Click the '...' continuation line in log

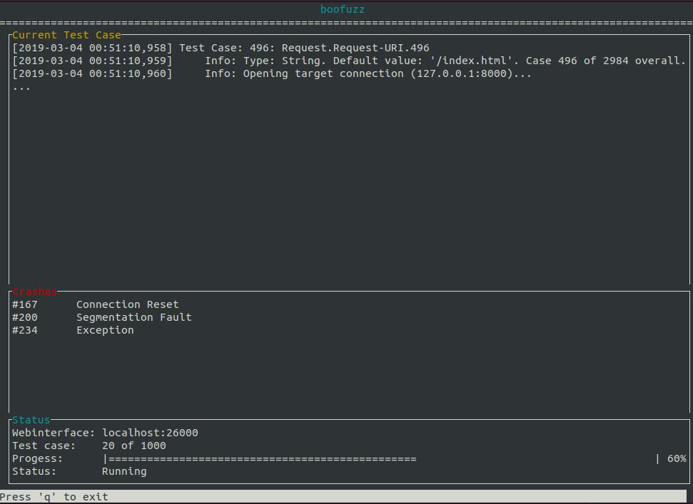(21, 88)
